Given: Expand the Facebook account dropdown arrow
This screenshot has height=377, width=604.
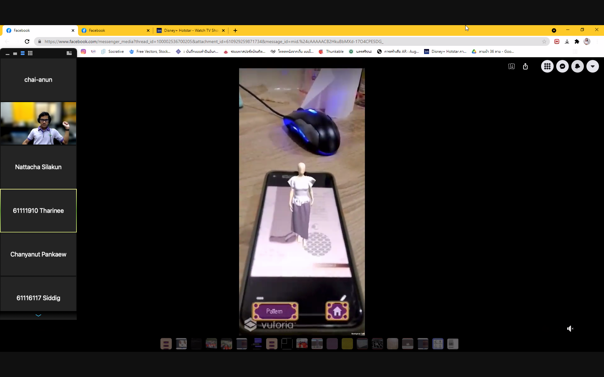Looking at the screenshot, I should point(592,66).
